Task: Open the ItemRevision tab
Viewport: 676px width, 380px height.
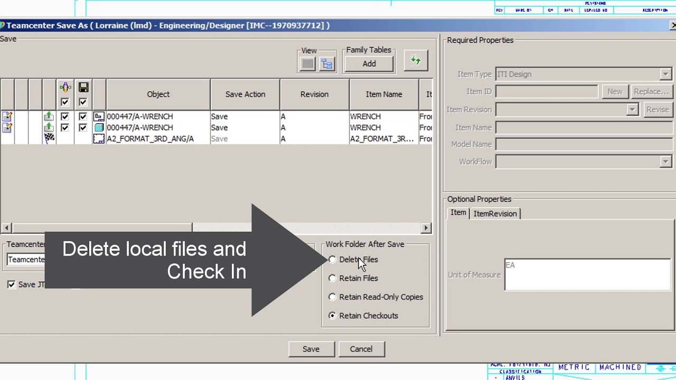Action: 495,213
